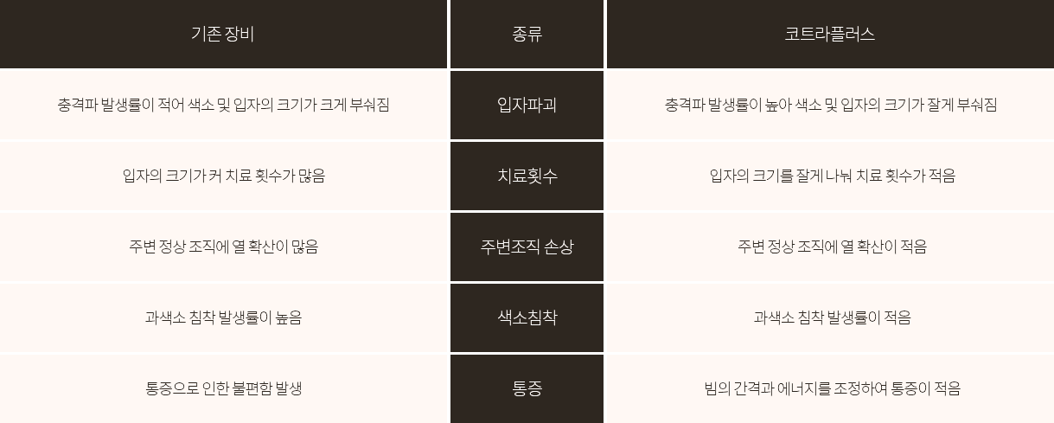
Task: Select text 입자의 크기를 잘게 나눠 치료 횟수가 적음
Action: pos(832,176)
